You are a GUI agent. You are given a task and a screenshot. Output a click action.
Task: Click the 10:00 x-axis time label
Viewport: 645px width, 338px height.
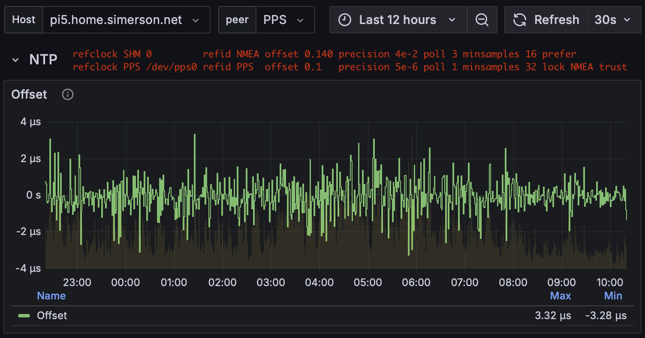(x=610, y=282)
